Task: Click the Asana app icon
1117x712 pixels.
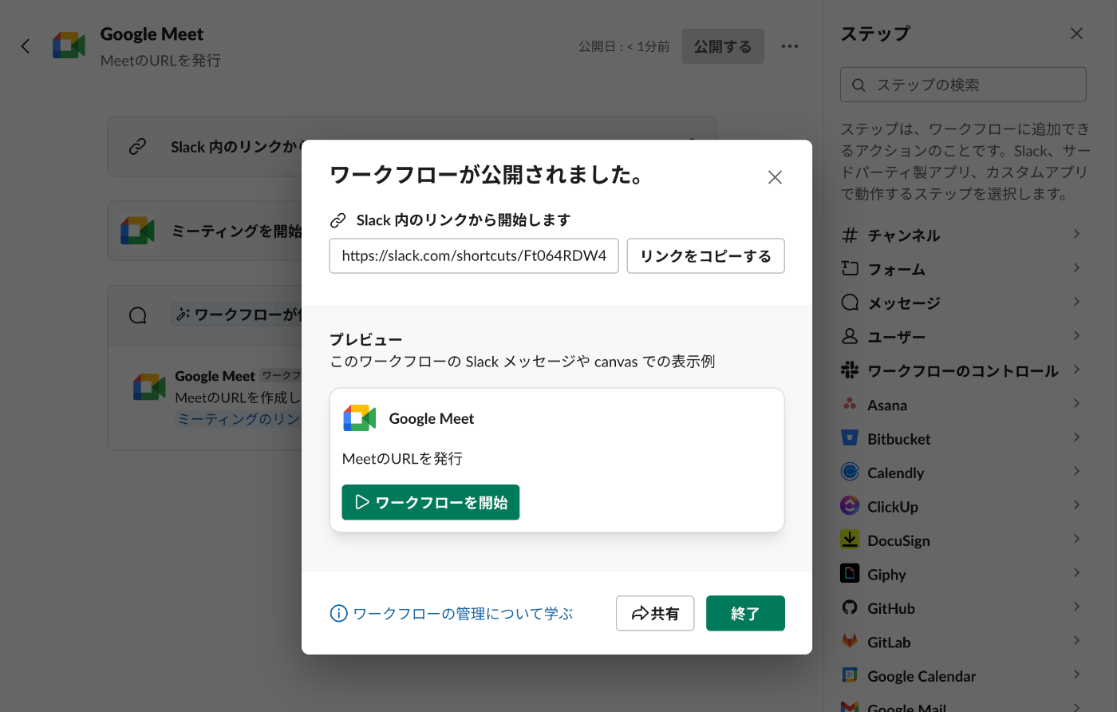Action: pyautogui.click(x=850, y=404)
